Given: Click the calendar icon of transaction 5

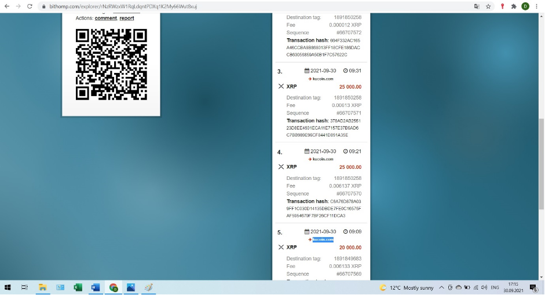Looking at the screenshot, I should tap(307, 231).
